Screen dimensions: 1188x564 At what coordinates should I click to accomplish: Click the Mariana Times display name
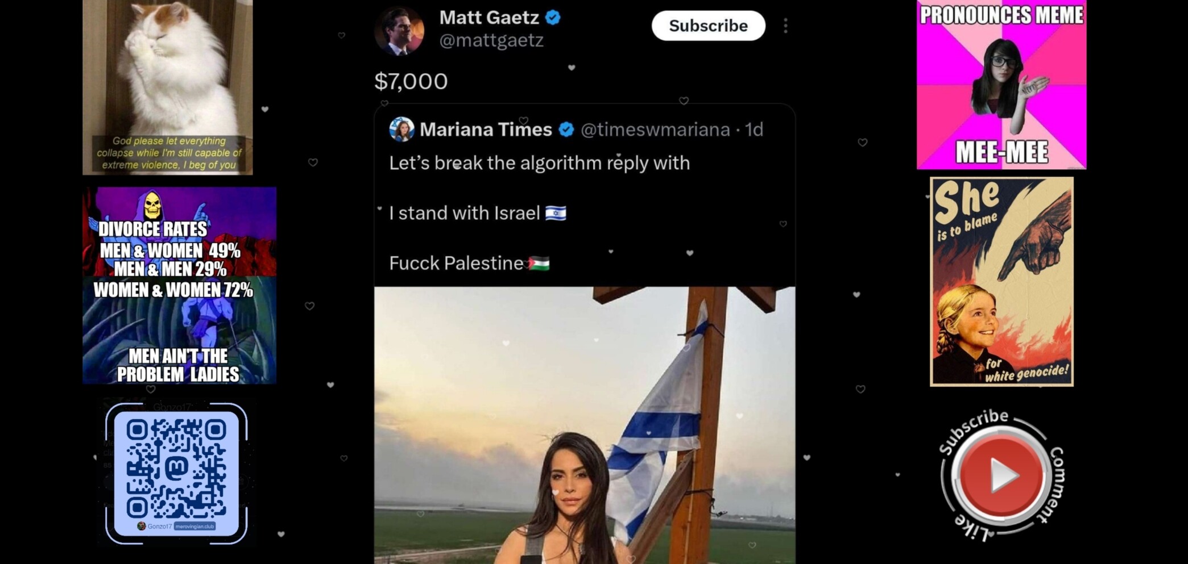tap(486, 129)
